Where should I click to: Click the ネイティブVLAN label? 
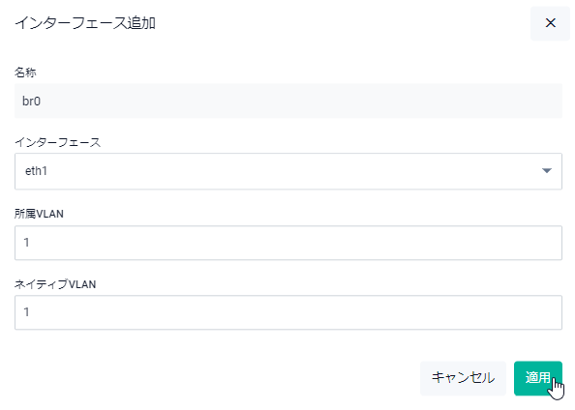(x=55, y=284)
